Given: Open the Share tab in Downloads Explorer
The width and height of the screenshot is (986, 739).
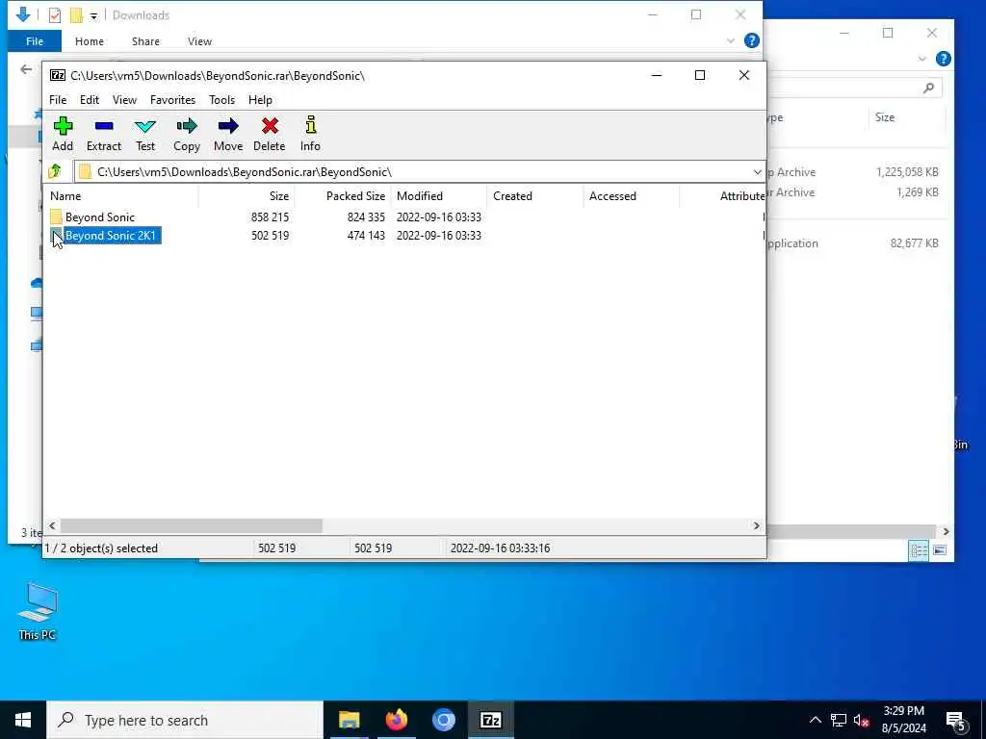Looking at the screenshot, I should 145,41.
